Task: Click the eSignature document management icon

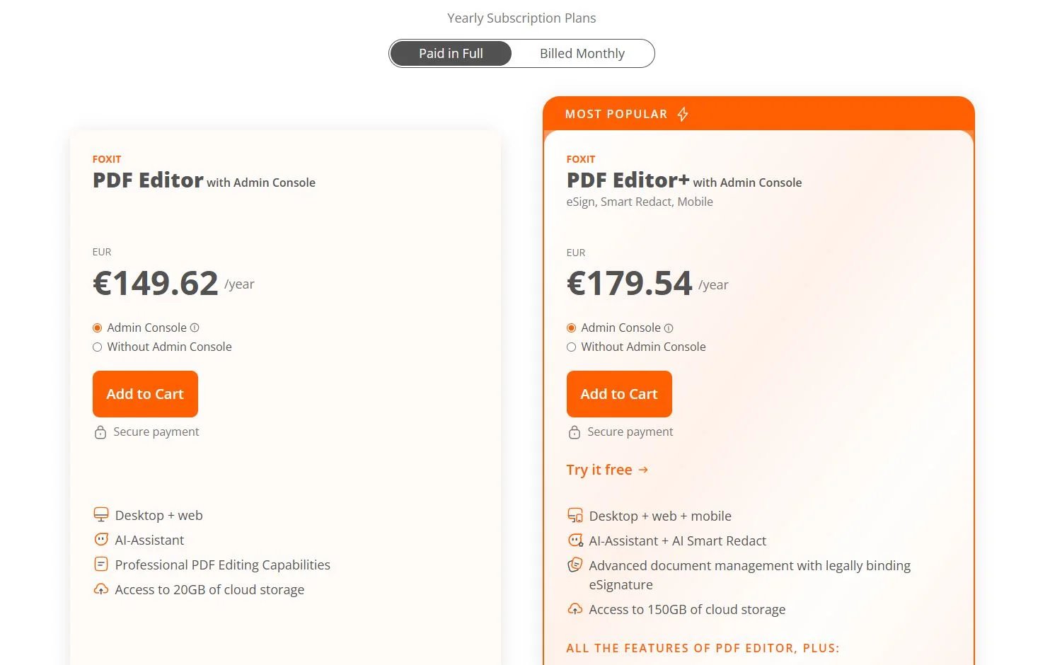Action: (575, 565)
